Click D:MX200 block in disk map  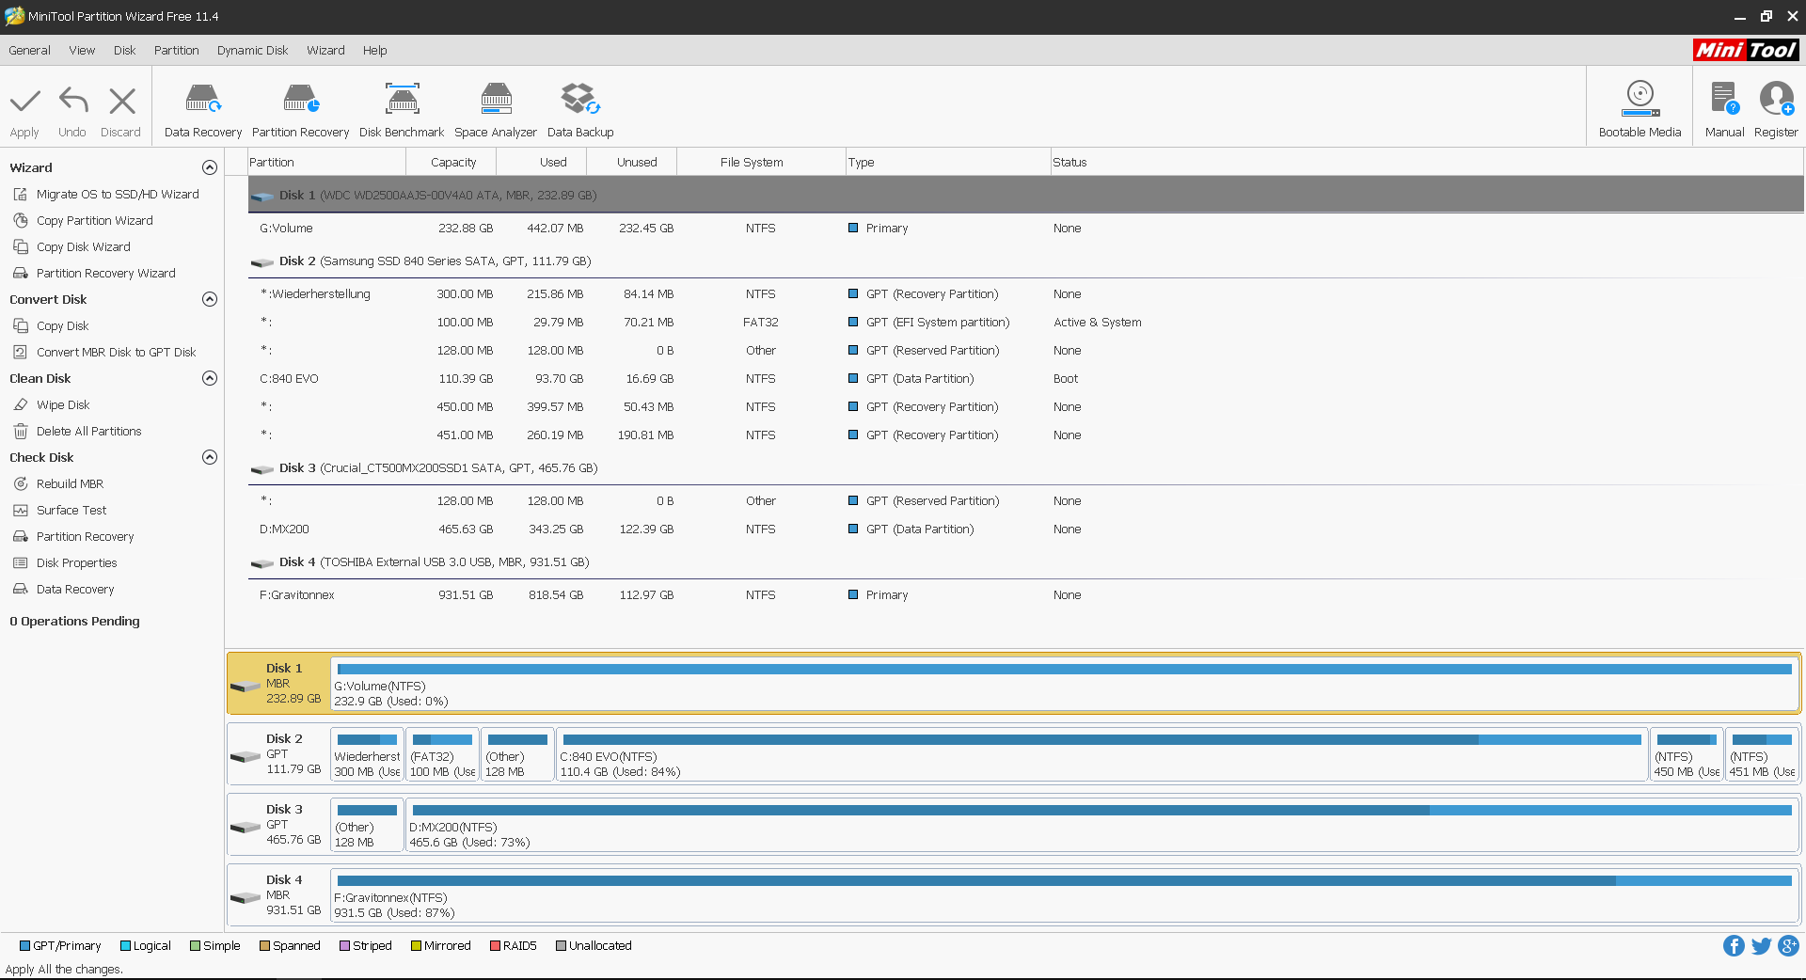coord(1102,825)
